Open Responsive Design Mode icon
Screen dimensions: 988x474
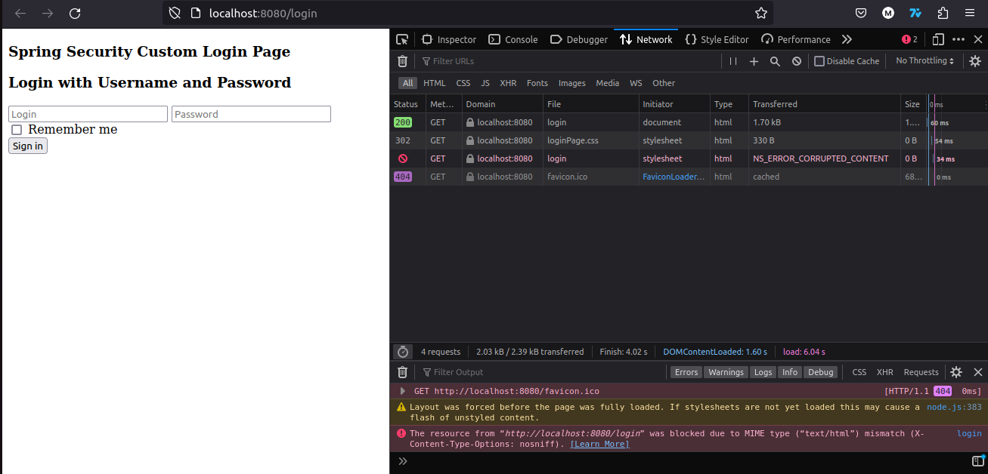(938, 39)
